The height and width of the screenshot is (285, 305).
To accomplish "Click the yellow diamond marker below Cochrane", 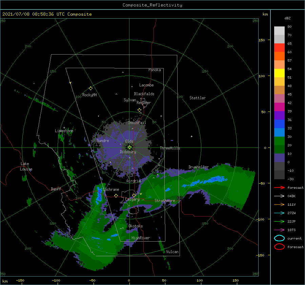I will click(x=116, y=196).
